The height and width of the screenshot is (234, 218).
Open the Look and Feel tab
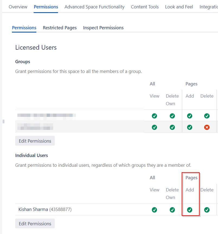tap(179, 7)
